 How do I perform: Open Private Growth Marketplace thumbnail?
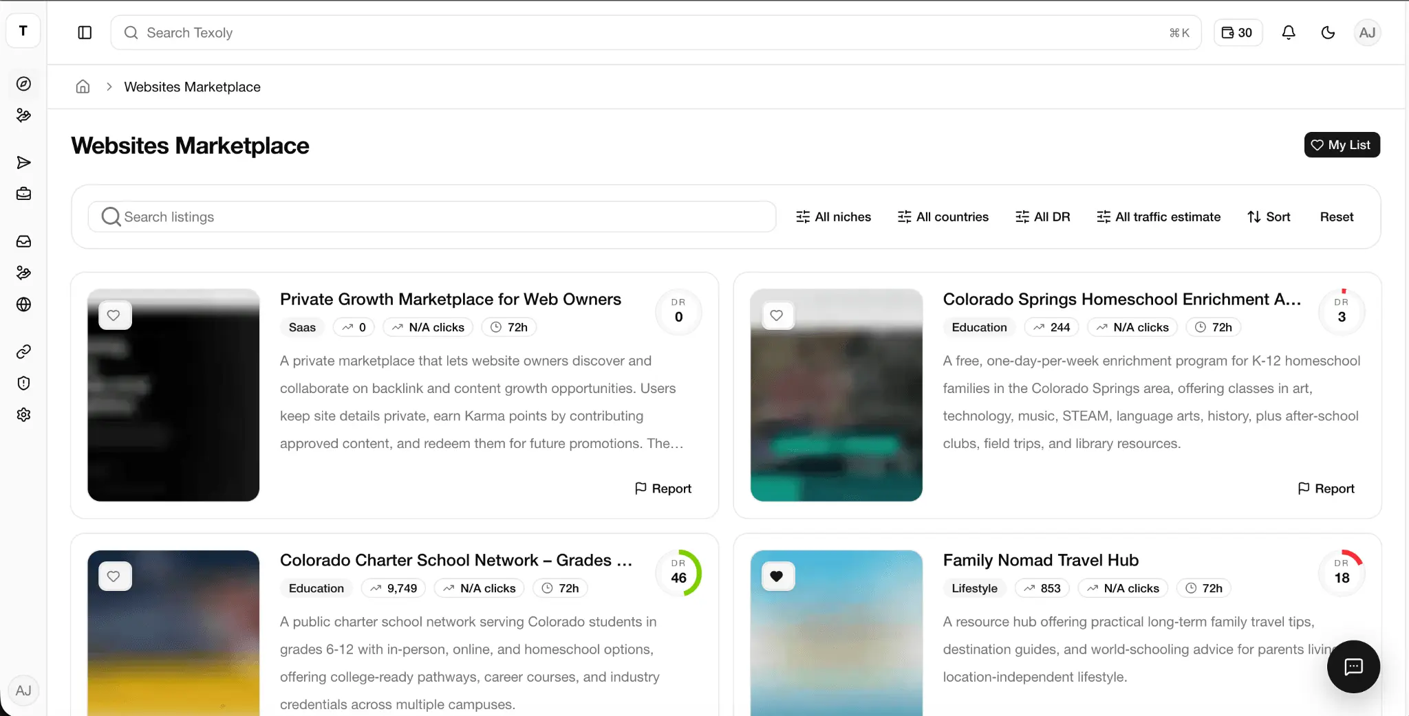173,395
